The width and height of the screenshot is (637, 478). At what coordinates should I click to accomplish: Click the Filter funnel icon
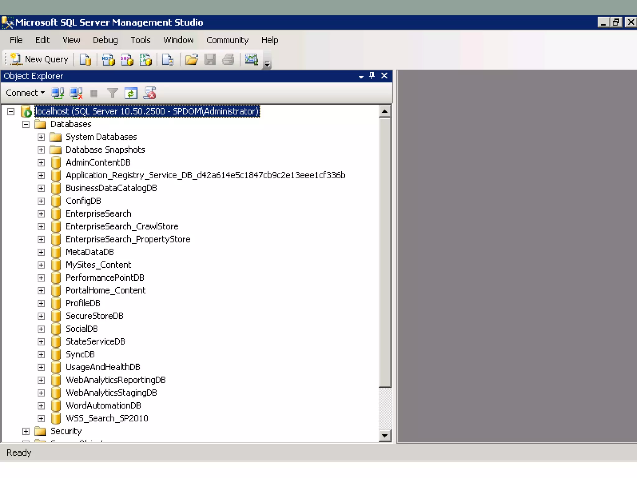pos(112,93)
